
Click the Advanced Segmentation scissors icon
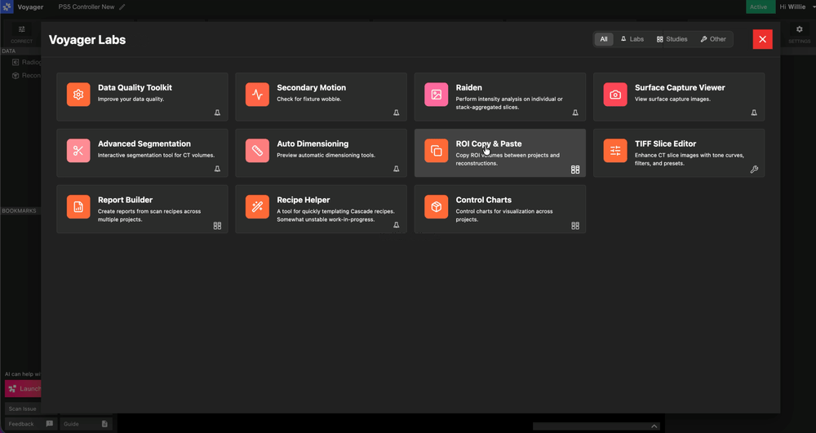point(78,151)
